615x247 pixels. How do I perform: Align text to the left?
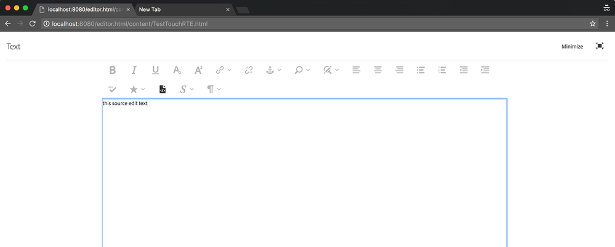(x=356, y=70)
